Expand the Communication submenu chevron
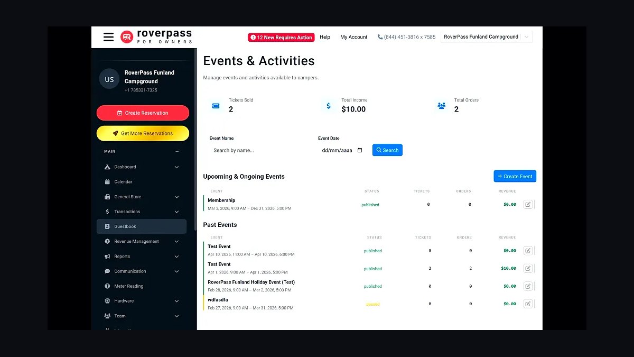This screenshot has height=357, width=634. pos(176,271)
